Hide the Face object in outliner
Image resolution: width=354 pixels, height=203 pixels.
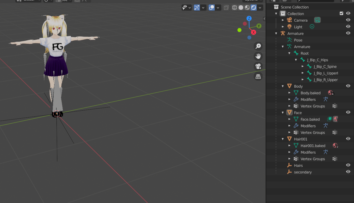[348, 112]
